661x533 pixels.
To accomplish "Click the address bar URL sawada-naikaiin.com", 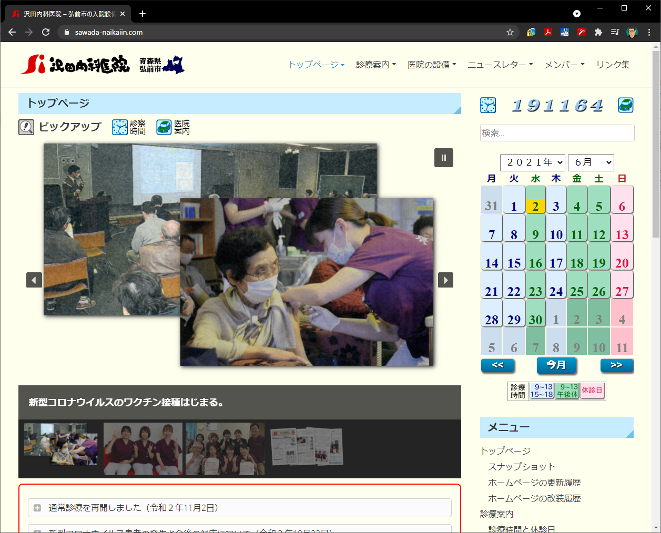I will pos(109,32).
